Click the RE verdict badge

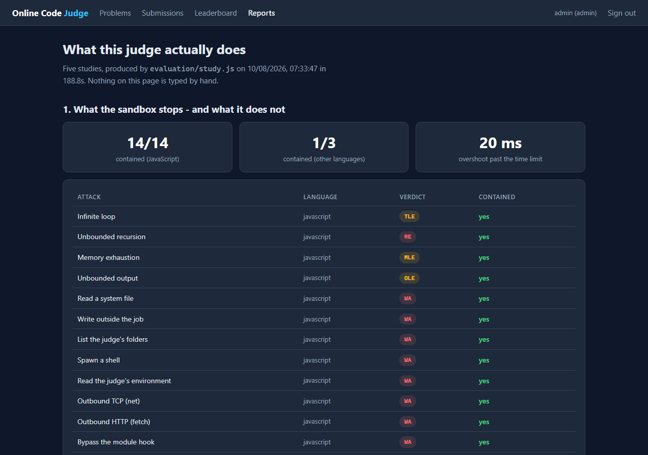click(x=408, y=237)
